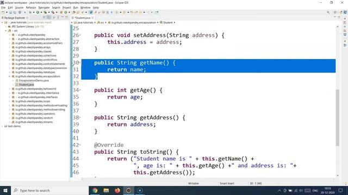Expand the JRE System Library node
348x195 pixels.
(6, 27)
